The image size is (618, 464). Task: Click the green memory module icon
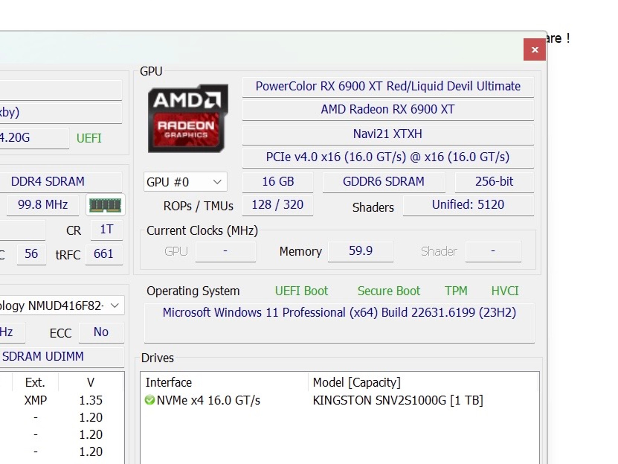(x=105, y=205)
